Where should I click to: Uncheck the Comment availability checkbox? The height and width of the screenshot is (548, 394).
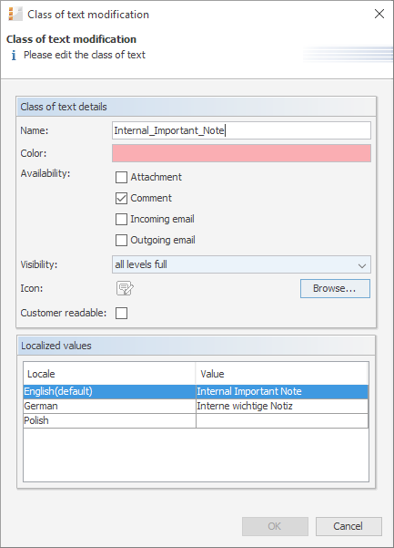[x=121, y=198]
